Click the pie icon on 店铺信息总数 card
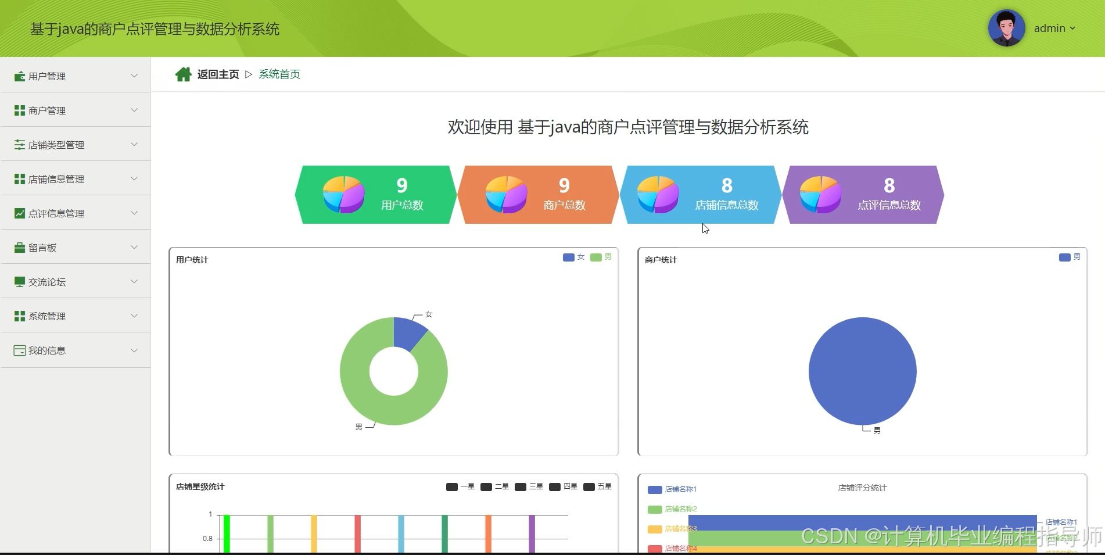 click(658, 194)
